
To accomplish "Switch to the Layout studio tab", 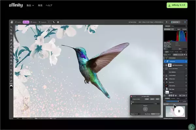I will (x=33, y=22).
